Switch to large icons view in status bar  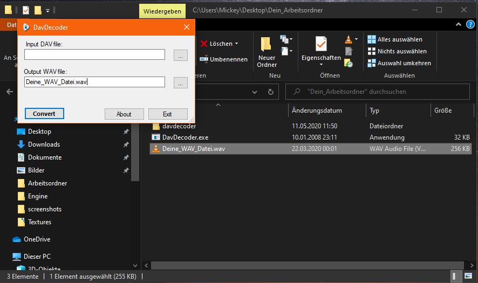(x=468, y=277)
